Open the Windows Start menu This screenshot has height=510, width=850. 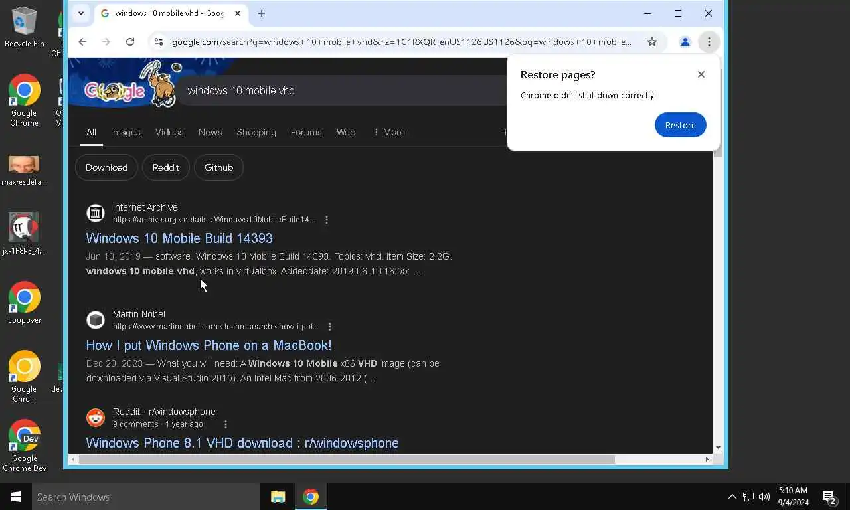(x=16, y=497)
